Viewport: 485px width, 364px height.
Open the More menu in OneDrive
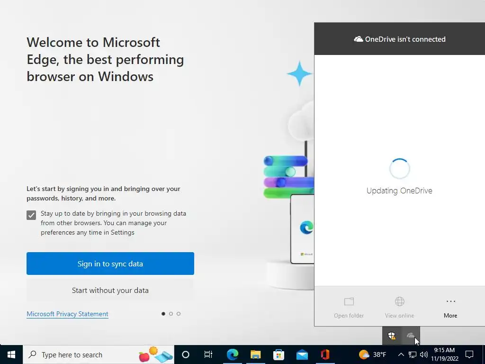(x=450, y=307)
